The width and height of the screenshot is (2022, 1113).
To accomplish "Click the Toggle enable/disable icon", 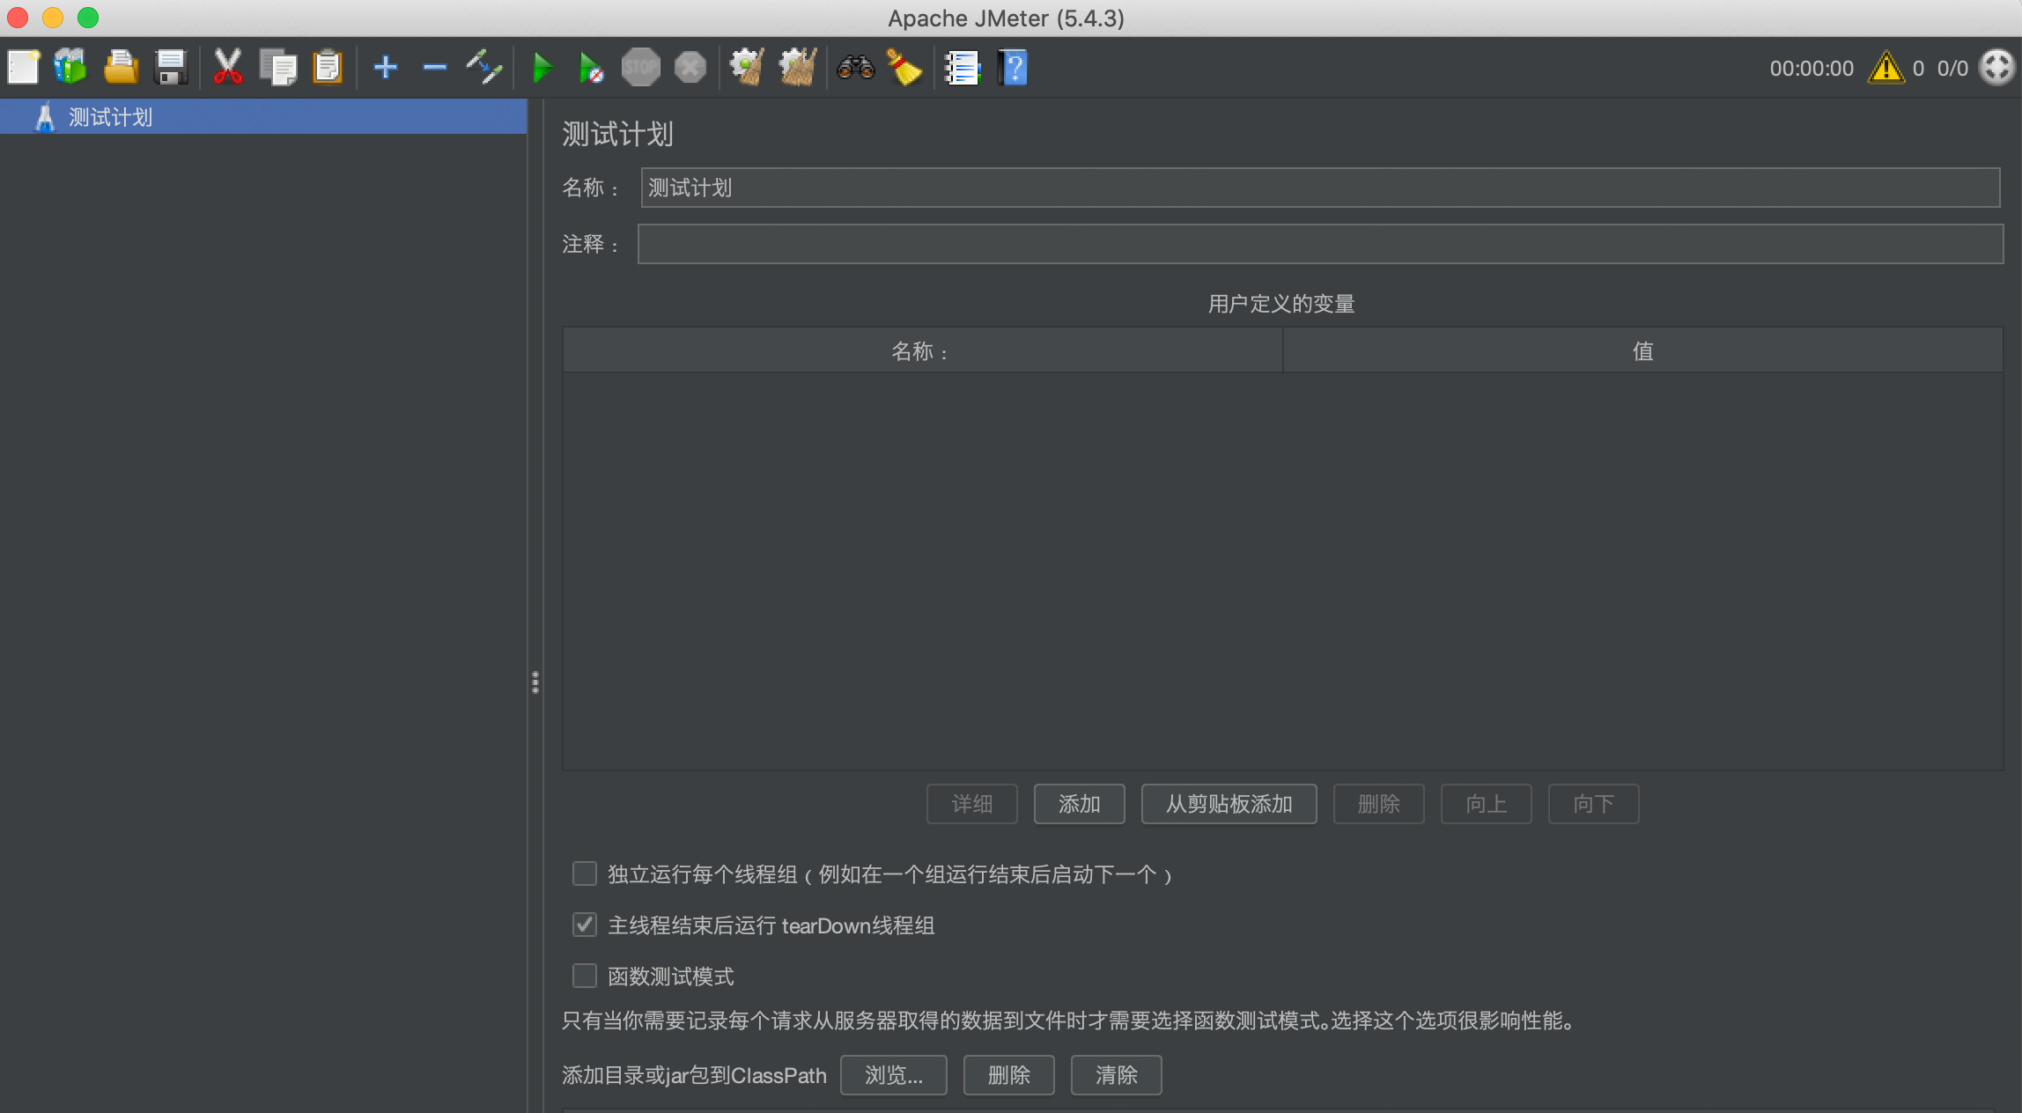I will point(484,68).
